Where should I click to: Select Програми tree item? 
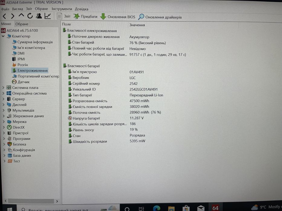[19, 139]
